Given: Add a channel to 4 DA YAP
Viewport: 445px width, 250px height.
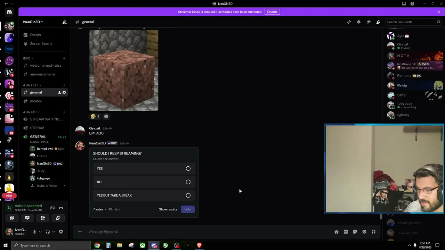Looking at the screenshot, I should coord(64,112).
